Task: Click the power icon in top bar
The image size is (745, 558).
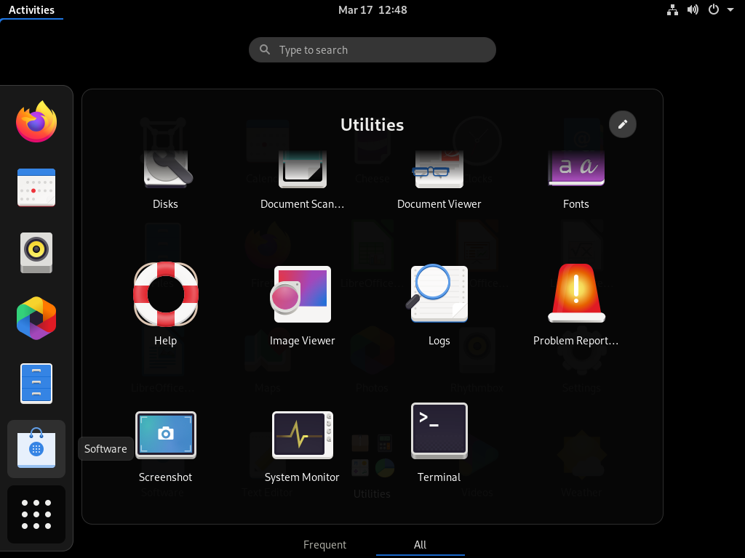Action: 714,9
